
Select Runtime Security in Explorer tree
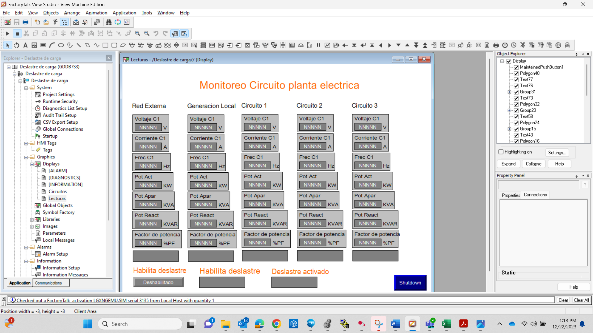pos(60,101)
